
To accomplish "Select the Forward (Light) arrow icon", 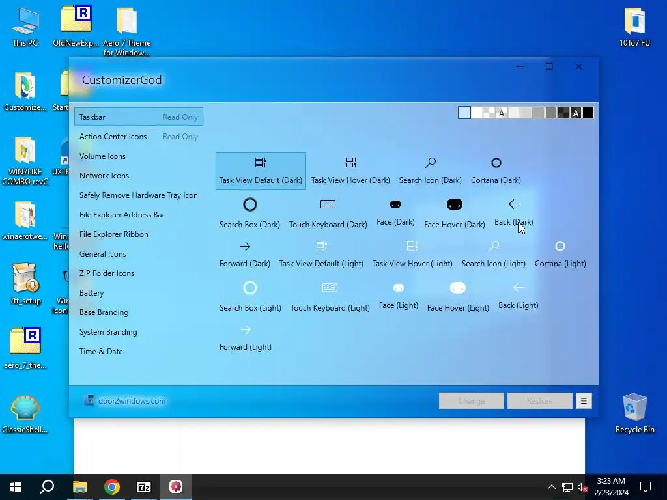I will 246,338.
